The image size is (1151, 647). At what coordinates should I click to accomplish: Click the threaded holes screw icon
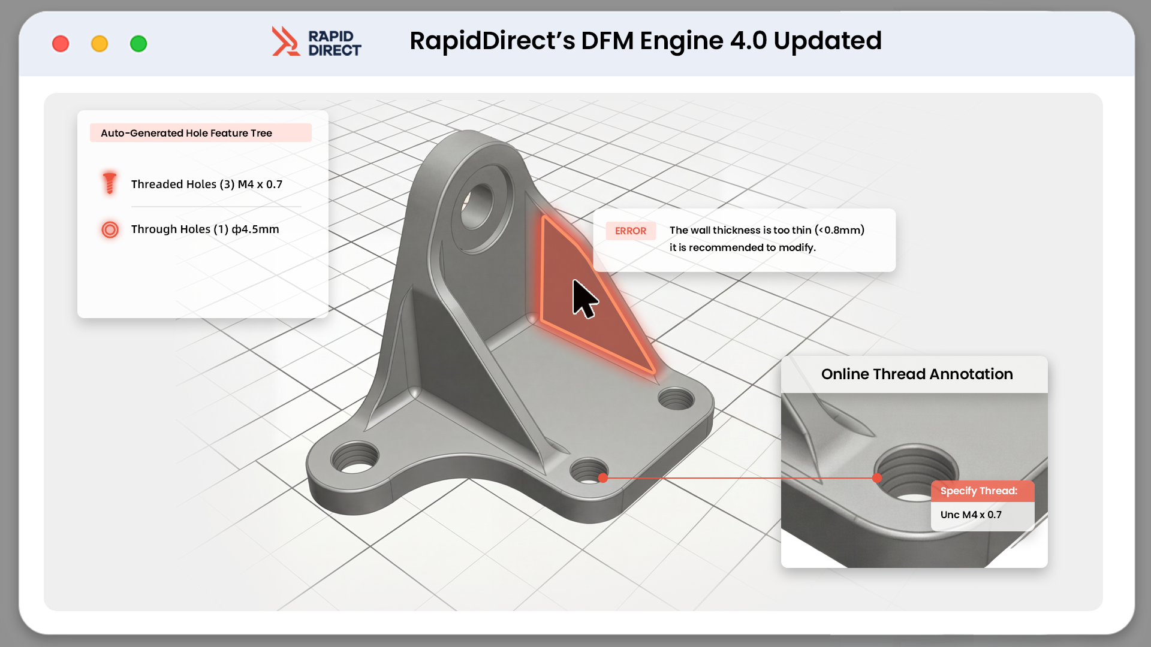click(x=110, y=184)
